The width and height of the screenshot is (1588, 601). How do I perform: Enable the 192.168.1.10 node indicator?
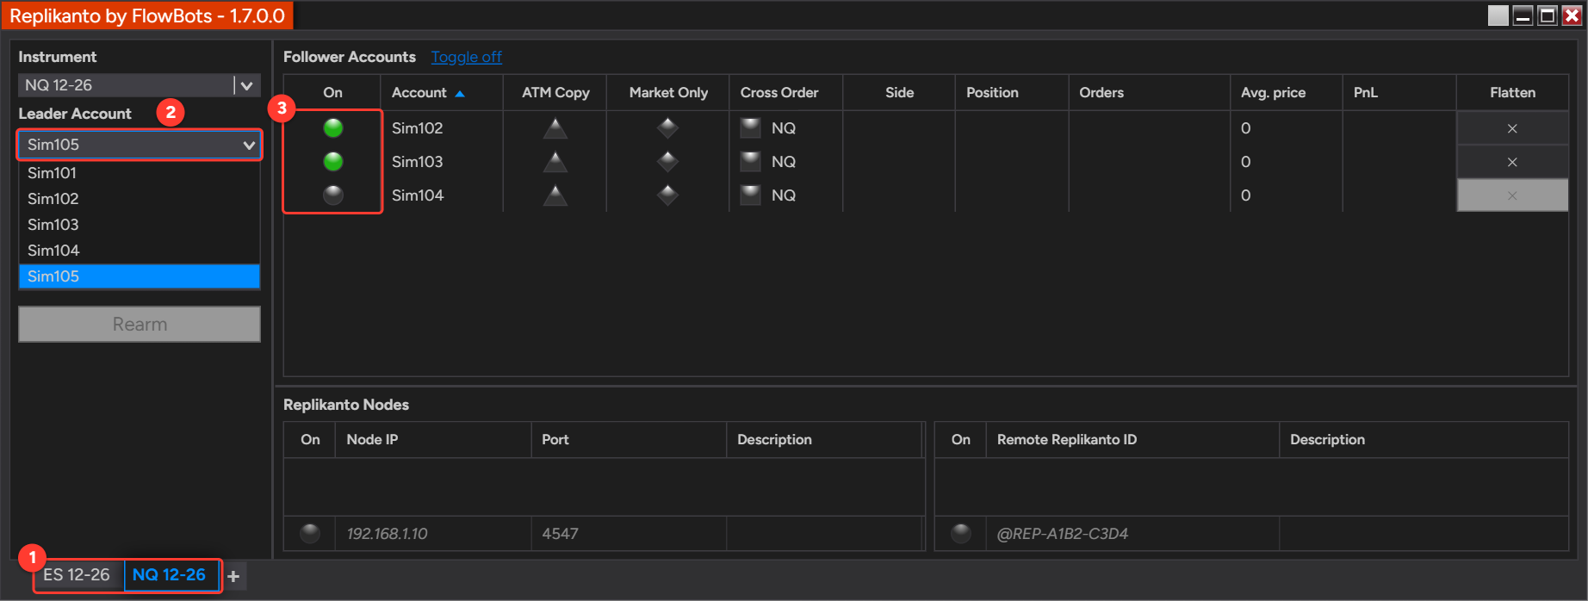pyautogui.click(x=310, y=534)
